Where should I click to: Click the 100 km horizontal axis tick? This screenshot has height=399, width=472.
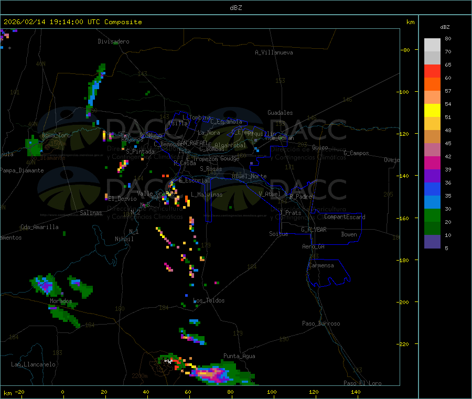pos(272,392)
